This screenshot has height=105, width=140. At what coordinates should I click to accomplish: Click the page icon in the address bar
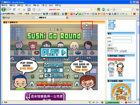[x=39, y=10]
